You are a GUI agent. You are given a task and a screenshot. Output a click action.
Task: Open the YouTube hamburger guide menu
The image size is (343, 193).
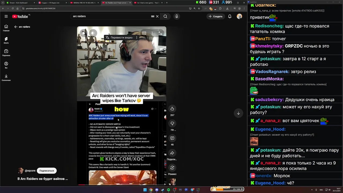point(6,16)
